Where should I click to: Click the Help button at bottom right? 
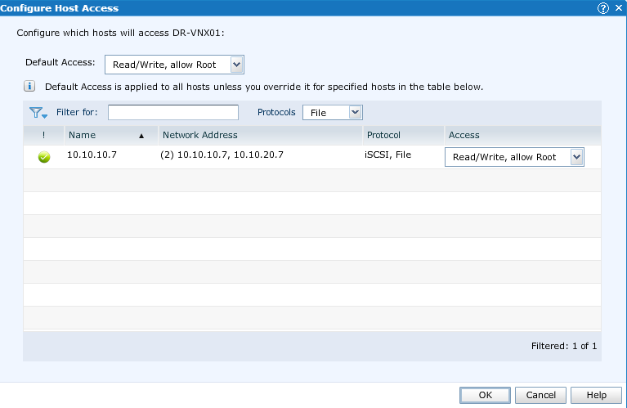coord(597,395)
